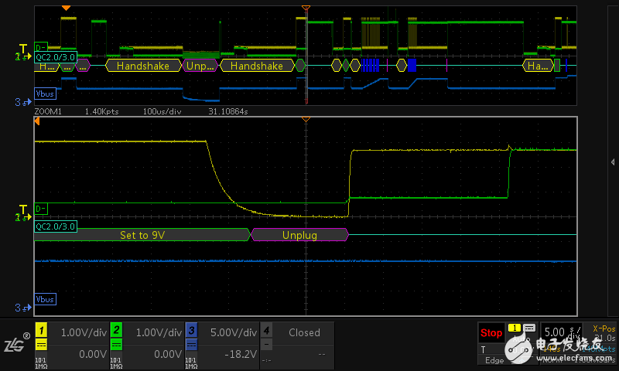The width and height of the screenshot is (619, 371).
Task: Click the QC2.0/3.0 decode label in zoom view
Action: coord(54,226)
